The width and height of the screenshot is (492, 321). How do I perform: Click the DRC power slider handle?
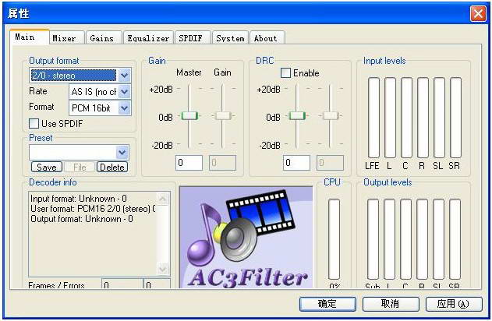point(296,116)
